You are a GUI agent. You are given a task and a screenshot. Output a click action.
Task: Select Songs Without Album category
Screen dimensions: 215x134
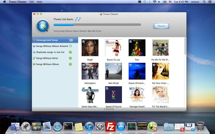pos(55,64)
